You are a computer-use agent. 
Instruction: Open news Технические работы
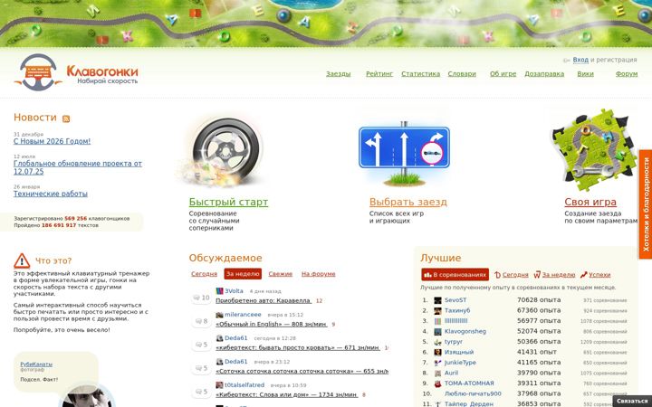(x=51, y=194)
